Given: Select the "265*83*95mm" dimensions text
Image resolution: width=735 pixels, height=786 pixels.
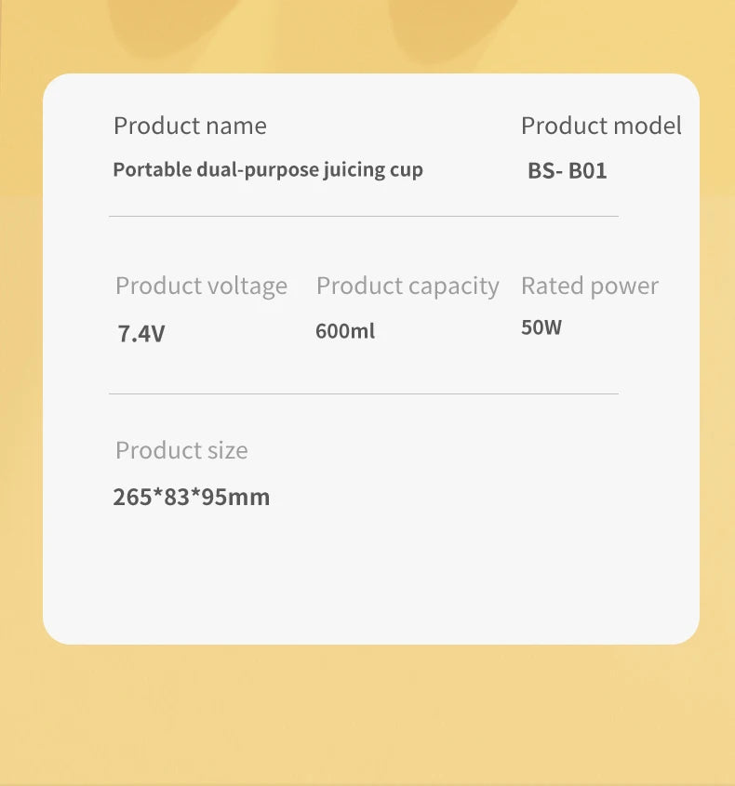Looking at the screenshot, I should tap(192, 497).
